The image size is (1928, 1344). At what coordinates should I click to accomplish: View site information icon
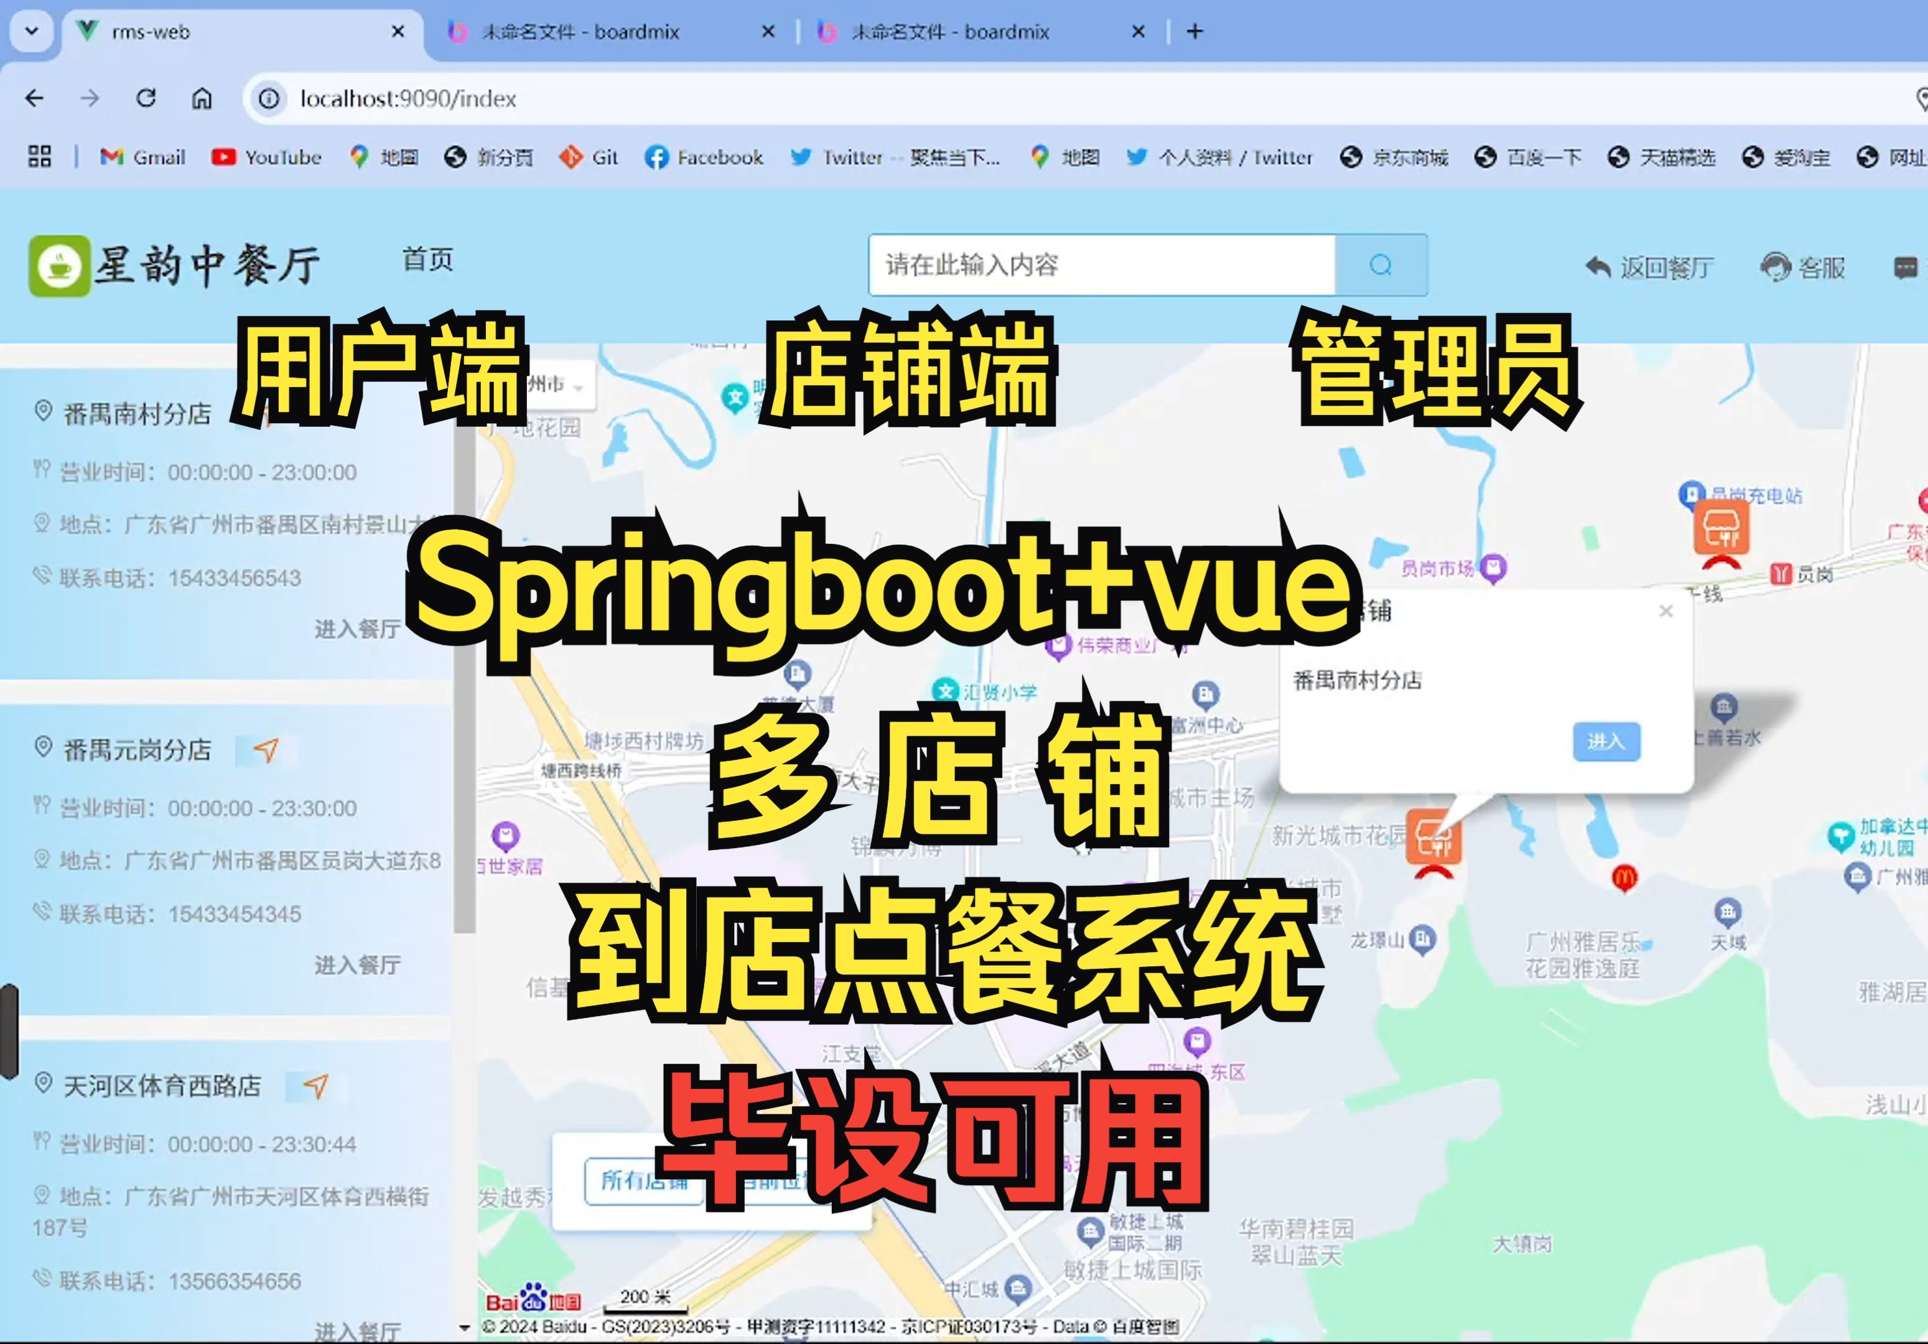click(x=269, y=99)
